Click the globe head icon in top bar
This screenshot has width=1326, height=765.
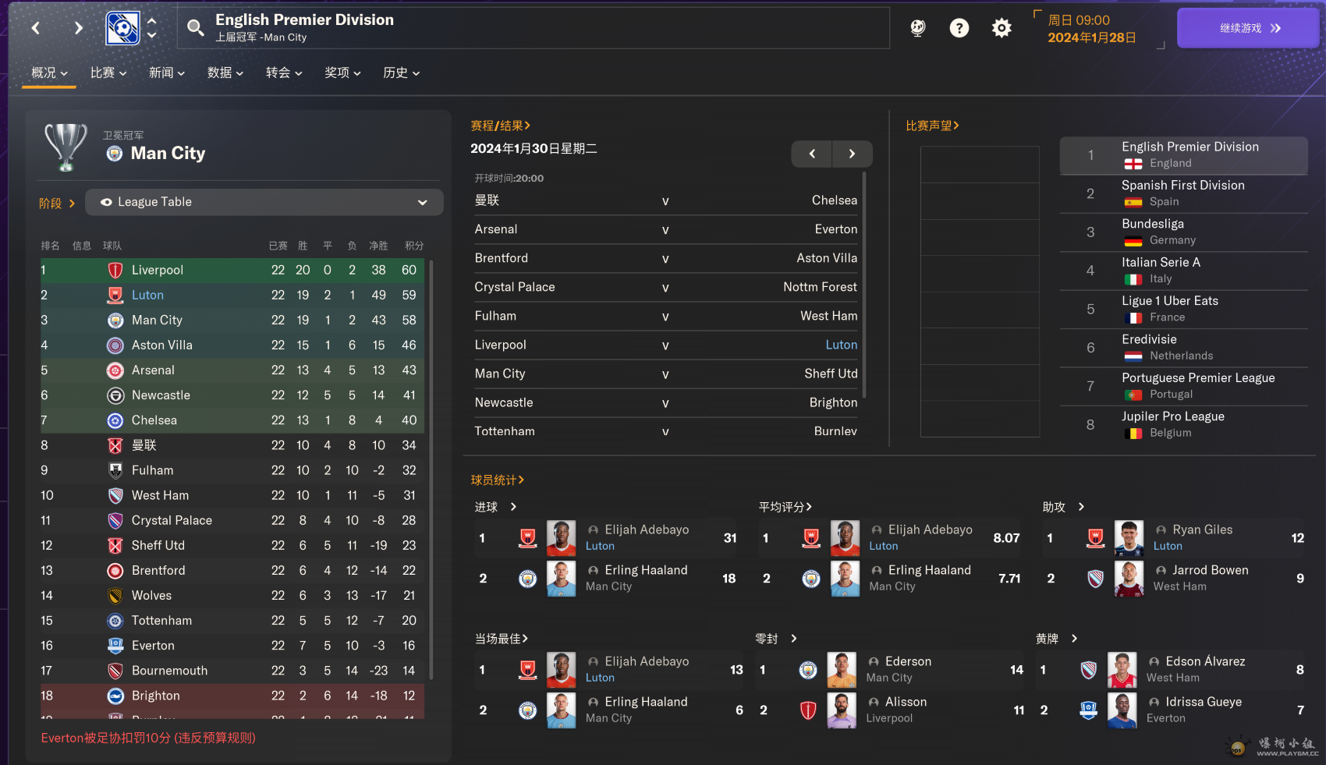(x=918, y=28)
